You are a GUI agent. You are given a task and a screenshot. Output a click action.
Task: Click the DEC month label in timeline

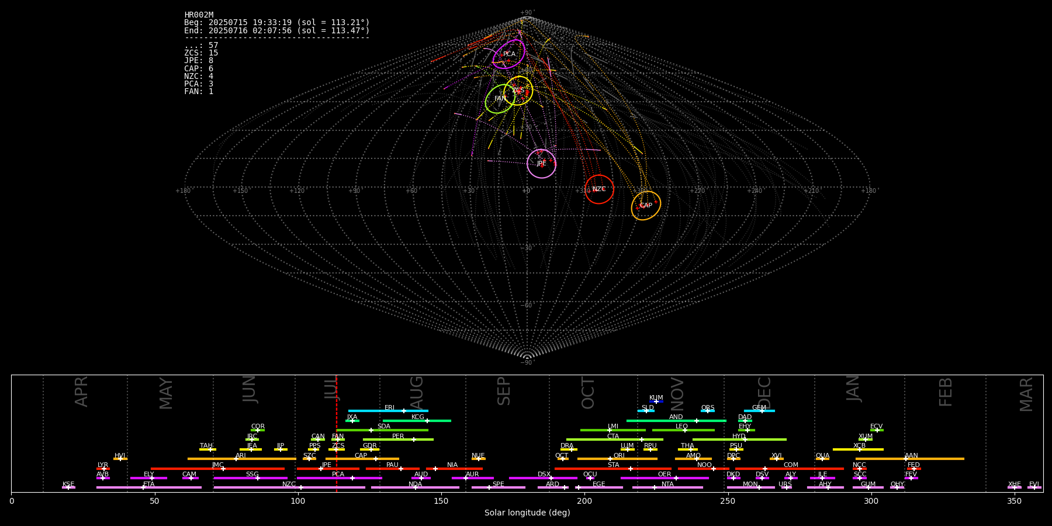coord(764,393)
